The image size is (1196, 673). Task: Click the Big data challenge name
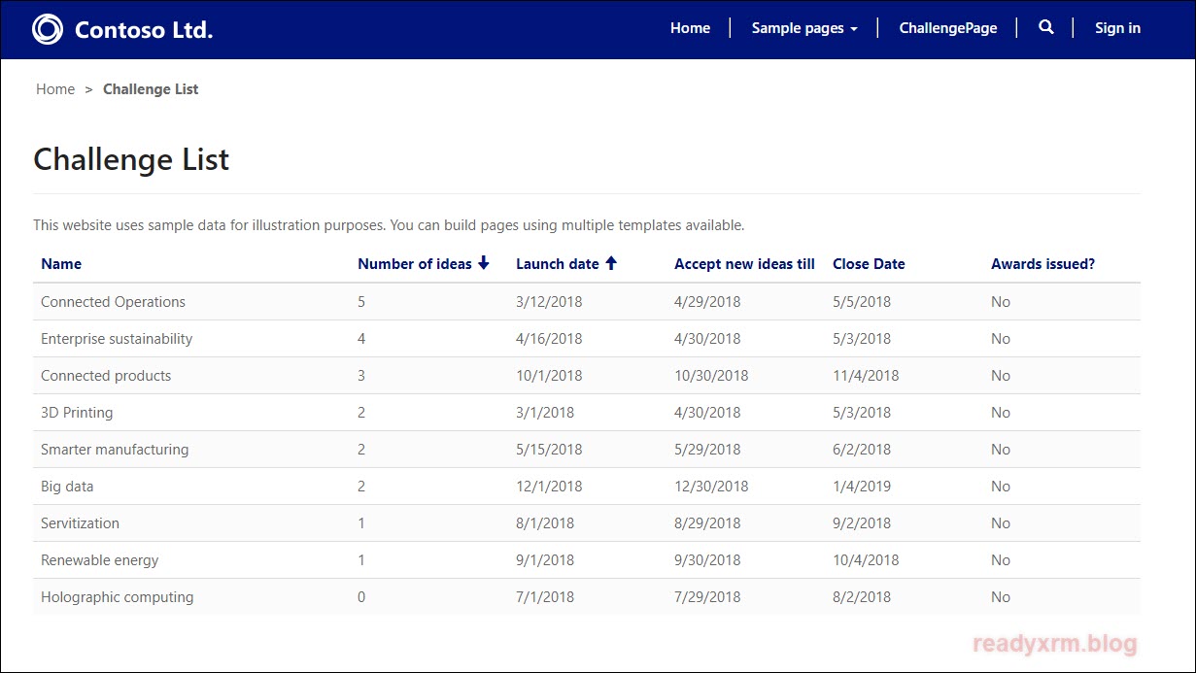[67, 487]
